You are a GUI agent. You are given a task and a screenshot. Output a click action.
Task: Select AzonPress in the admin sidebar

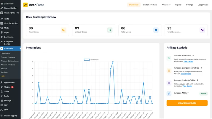(10, 49)
